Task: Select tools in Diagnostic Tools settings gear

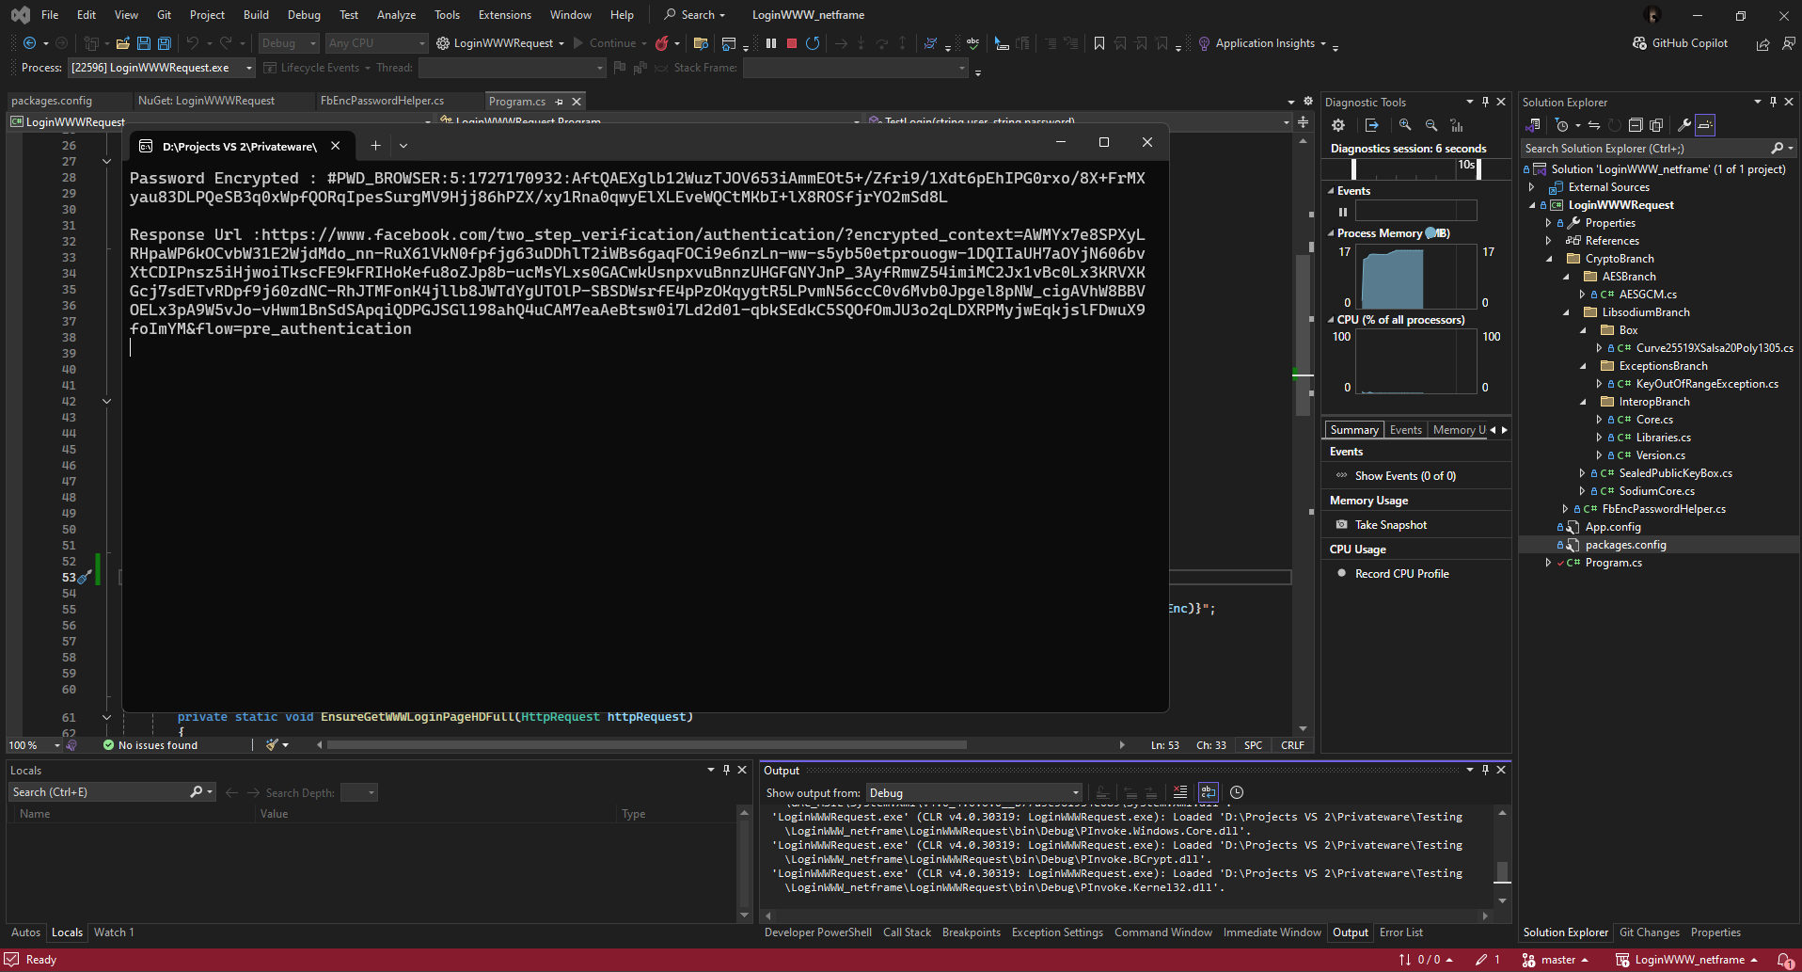Action: pos(1338,125)
